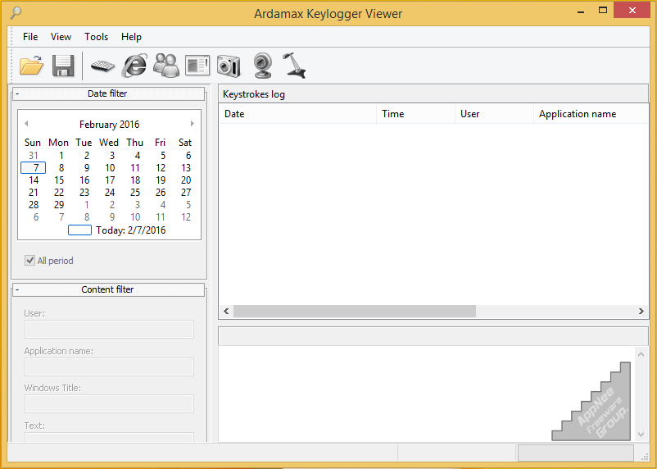Select February 19 in the calendar
The height and width of the screenshot is (469, 657).
161,180
